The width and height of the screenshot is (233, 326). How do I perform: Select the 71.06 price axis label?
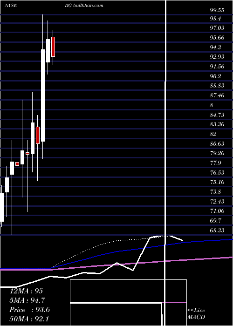click(x=217, y=211)
